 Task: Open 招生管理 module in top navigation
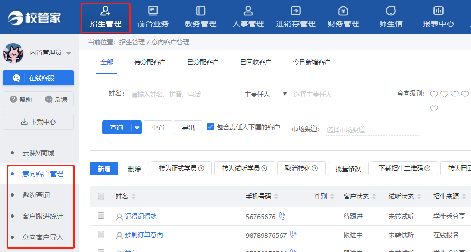pos(105,17)
